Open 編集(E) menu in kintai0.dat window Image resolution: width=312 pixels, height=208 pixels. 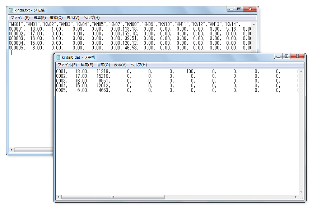[87, 65]
